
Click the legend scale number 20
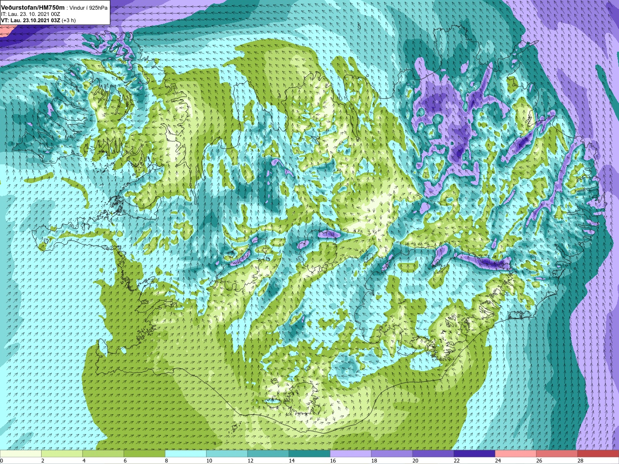click(x=416, y=461)
